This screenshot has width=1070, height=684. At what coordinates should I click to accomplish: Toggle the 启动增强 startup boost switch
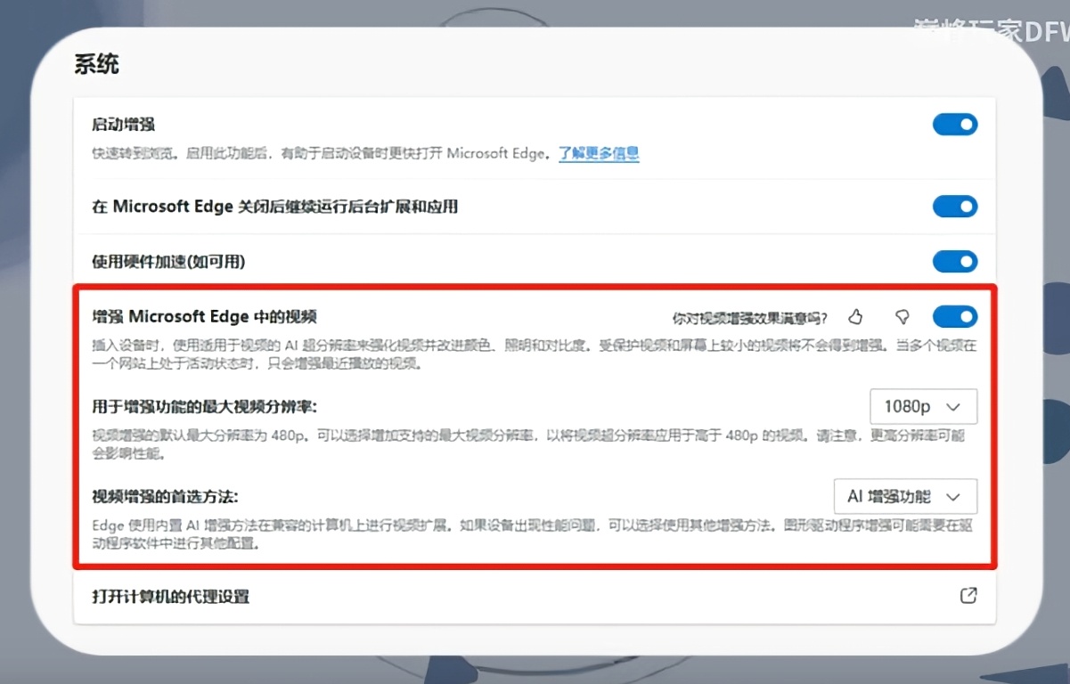(955, 125)
